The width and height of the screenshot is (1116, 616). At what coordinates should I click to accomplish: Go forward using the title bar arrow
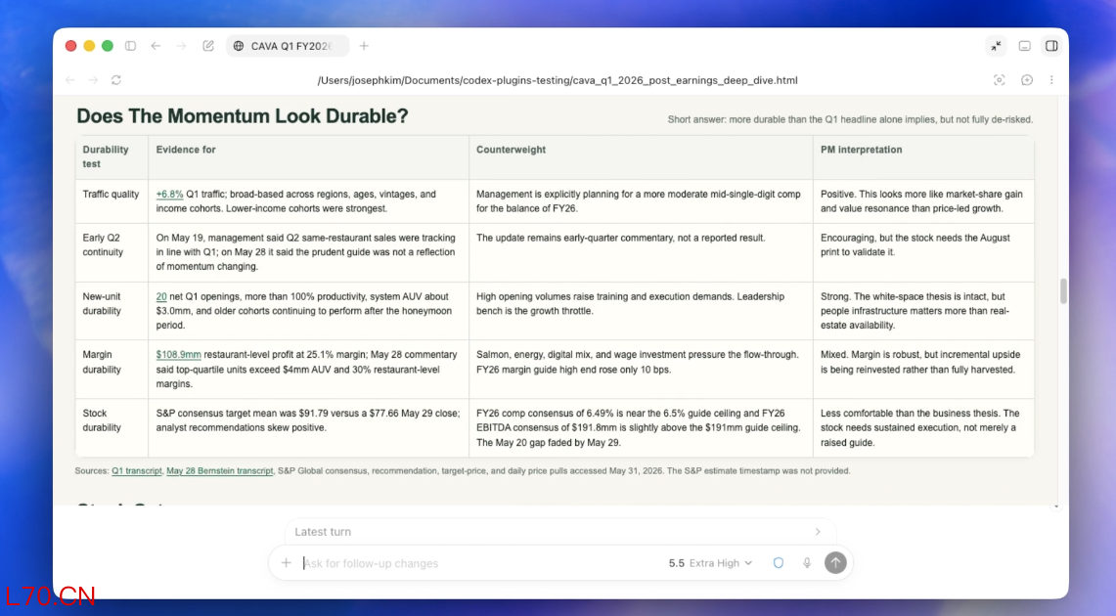click(182, 46)
